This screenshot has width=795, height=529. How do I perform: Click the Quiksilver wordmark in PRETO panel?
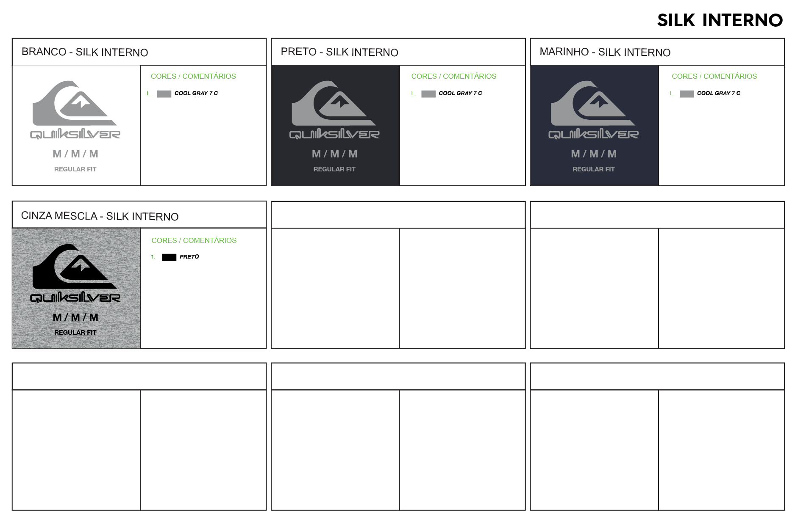click(334, 134)
